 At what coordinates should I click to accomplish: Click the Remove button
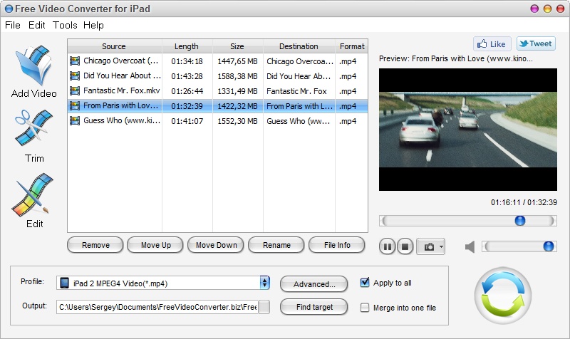tap(95, 245)
